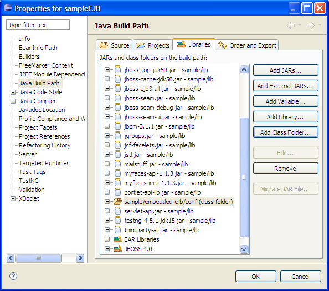
Task: Expand the EAR Libraries entry
Action: point(107,239)
